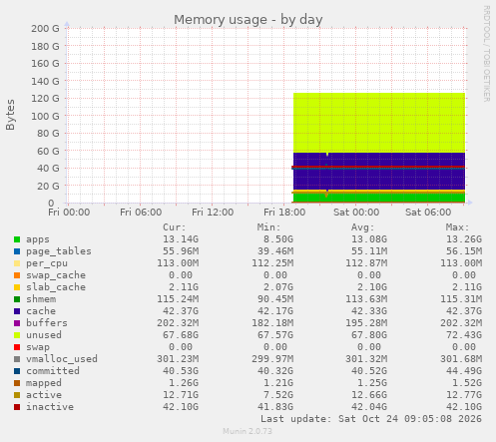
Task: Click the 'page_tables' legend label
Action: click(x=59, y=251)
